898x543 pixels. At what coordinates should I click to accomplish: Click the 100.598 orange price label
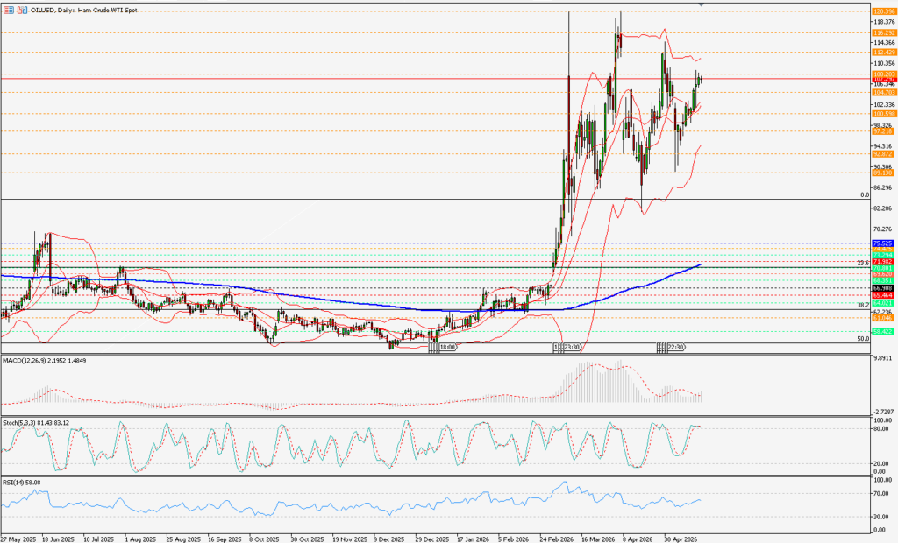884,114
